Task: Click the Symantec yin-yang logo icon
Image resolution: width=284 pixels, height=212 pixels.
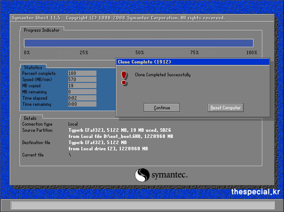Action: (142, 175)
